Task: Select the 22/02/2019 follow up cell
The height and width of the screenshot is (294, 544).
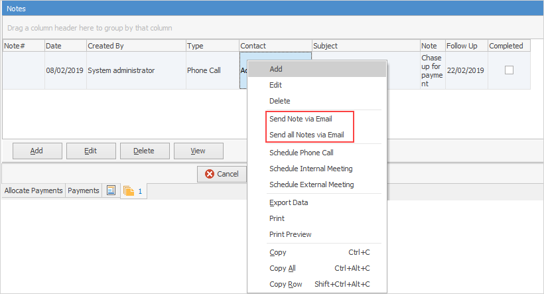Action: (466, 70)
